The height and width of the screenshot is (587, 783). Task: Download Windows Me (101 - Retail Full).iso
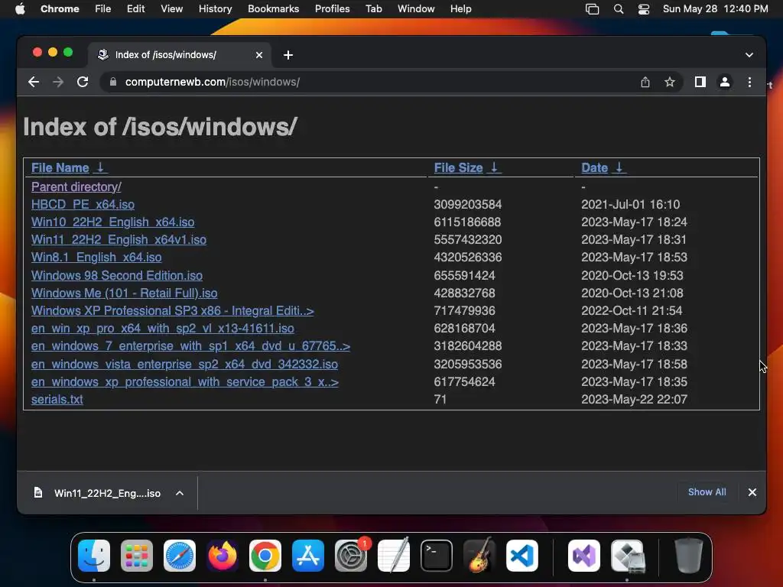(125, 293)
